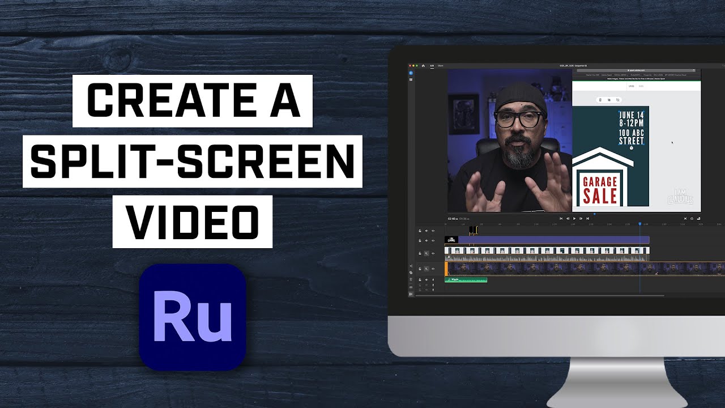Mute the Wiggle audio track

(x=427, y=280)
